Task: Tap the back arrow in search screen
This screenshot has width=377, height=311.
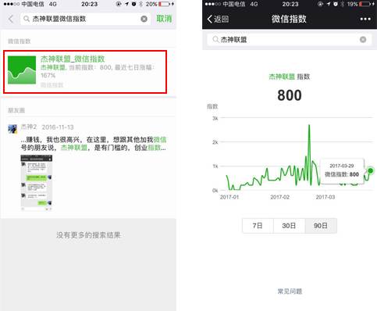Action: 11,19
